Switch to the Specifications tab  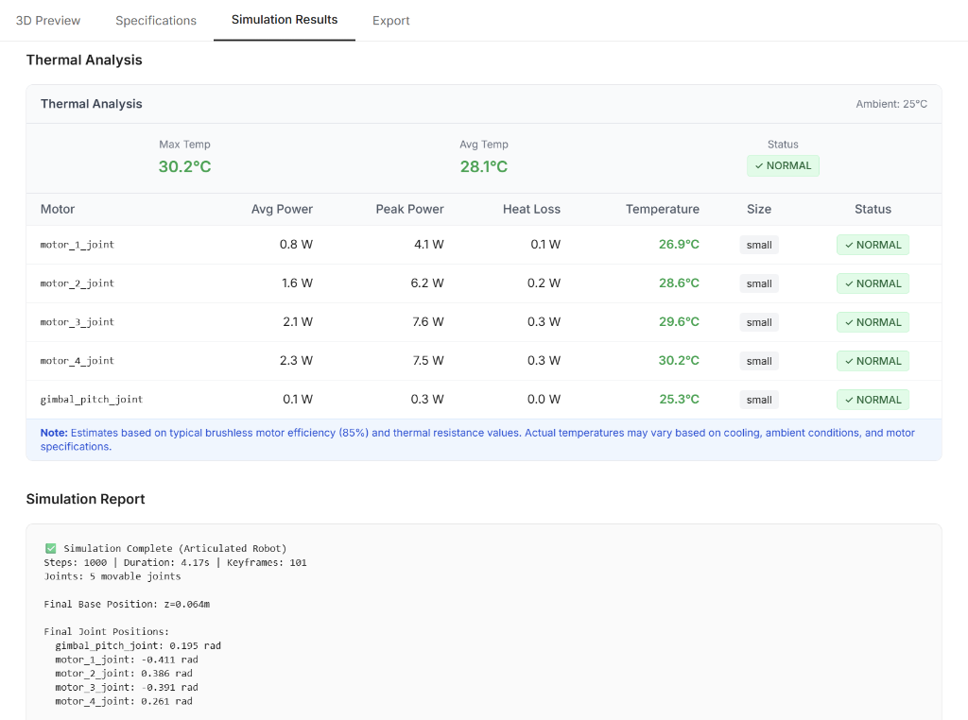[156, 20]
